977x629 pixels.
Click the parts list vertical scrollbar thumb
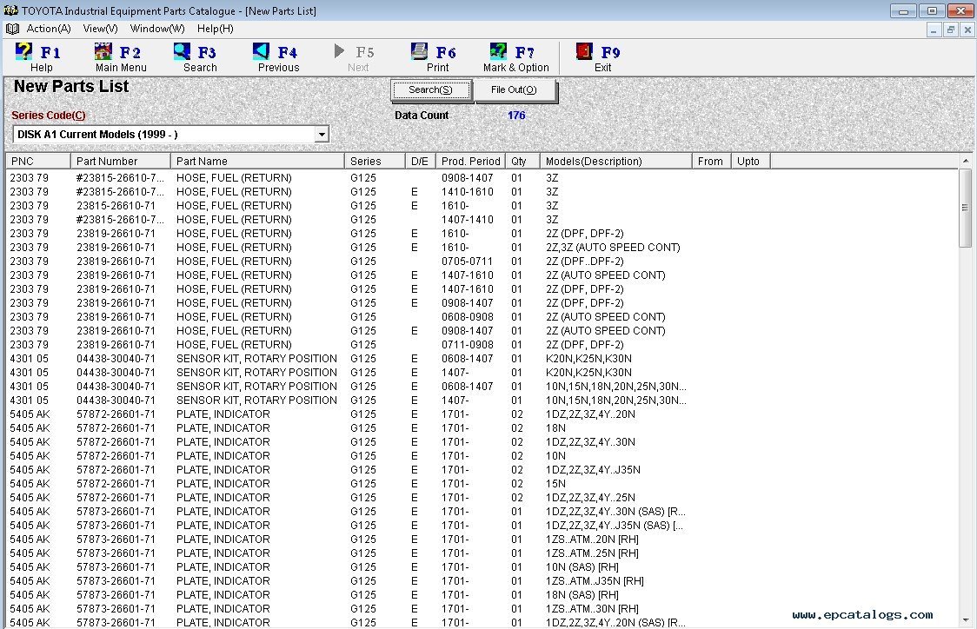(965, 208)
